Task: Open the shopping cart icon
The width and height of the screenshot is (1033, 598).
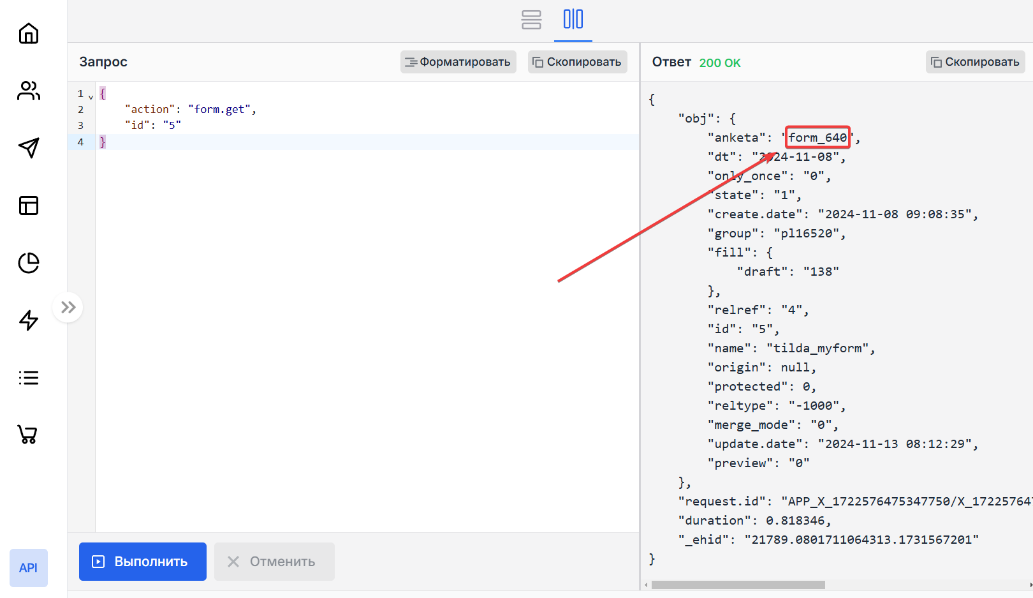Action: 27,435
